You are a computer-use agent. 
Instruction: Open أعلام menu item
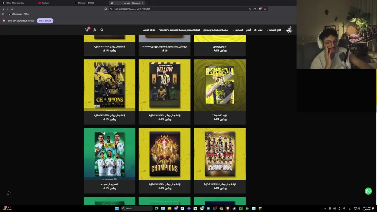[x=249, y=30]
